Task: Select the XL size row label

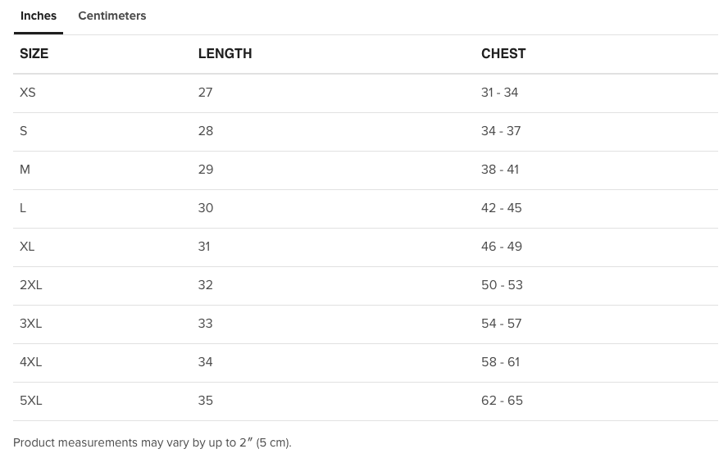Action: pos(27,247)
